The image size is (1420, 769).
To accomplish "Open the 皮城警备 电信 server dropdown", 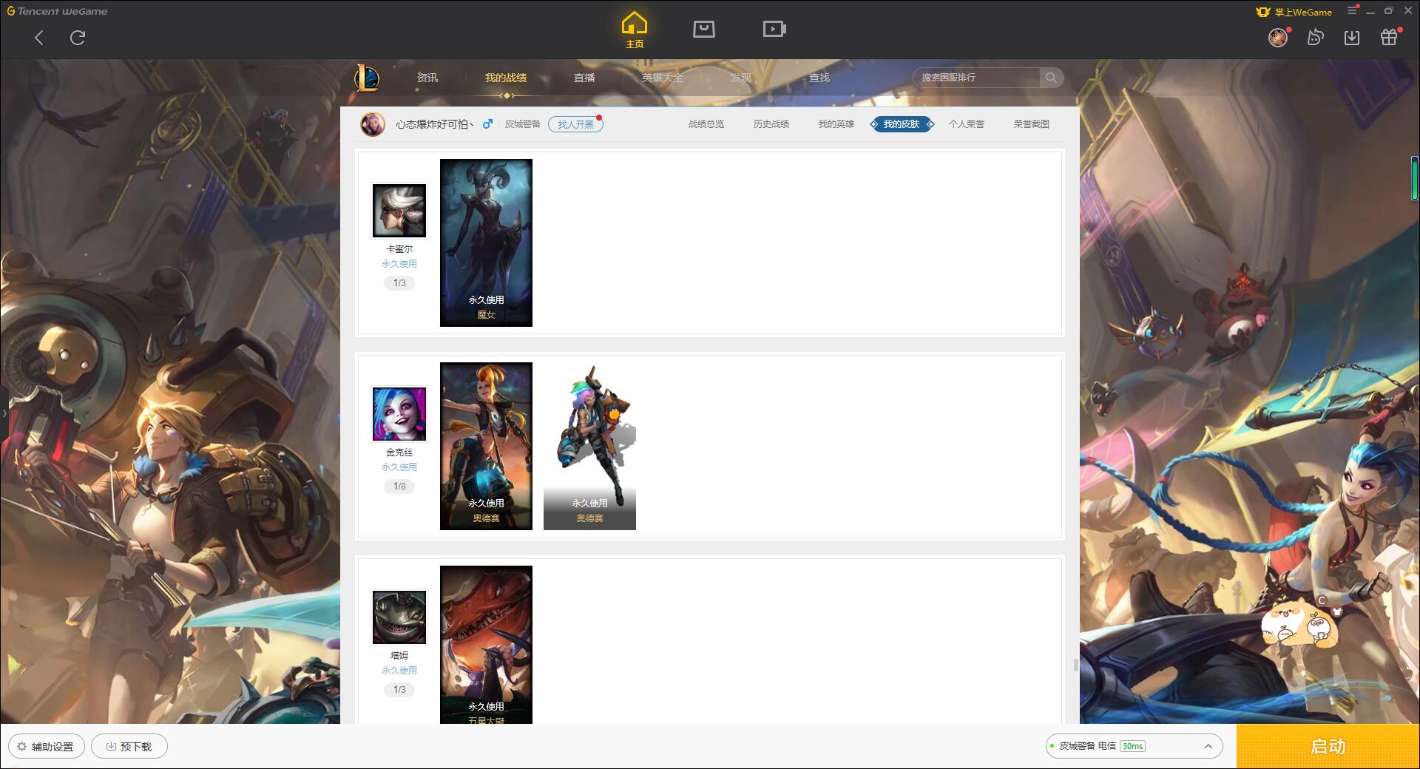I will pos(1134,747).
